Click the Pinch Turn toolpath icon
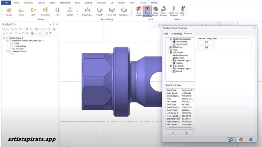The height and width of the screenshot is (147, 262). click(x=45, y=11)
